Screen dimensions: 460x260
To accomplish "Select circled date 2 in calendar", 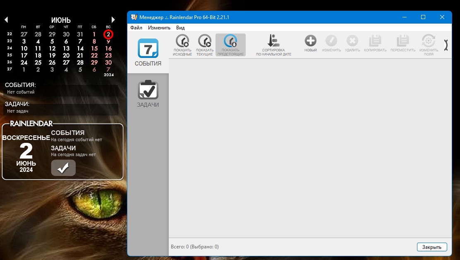I will [108, 34].
